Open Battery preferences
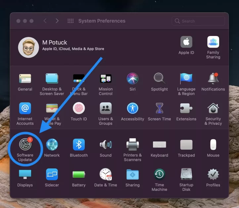The width and height of the screenshot is (239, 208). (79, 175)
